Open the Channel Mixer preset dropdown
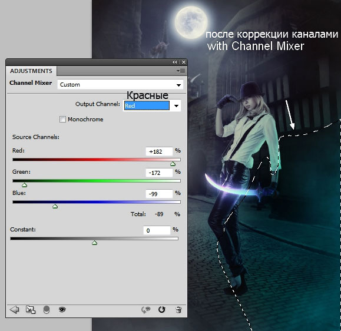This screenshot has height=331, width=341. point(120,85)
